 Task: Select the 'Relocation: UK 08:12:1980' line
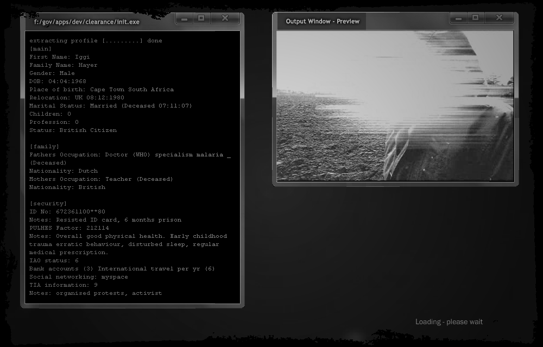[77, 98]
